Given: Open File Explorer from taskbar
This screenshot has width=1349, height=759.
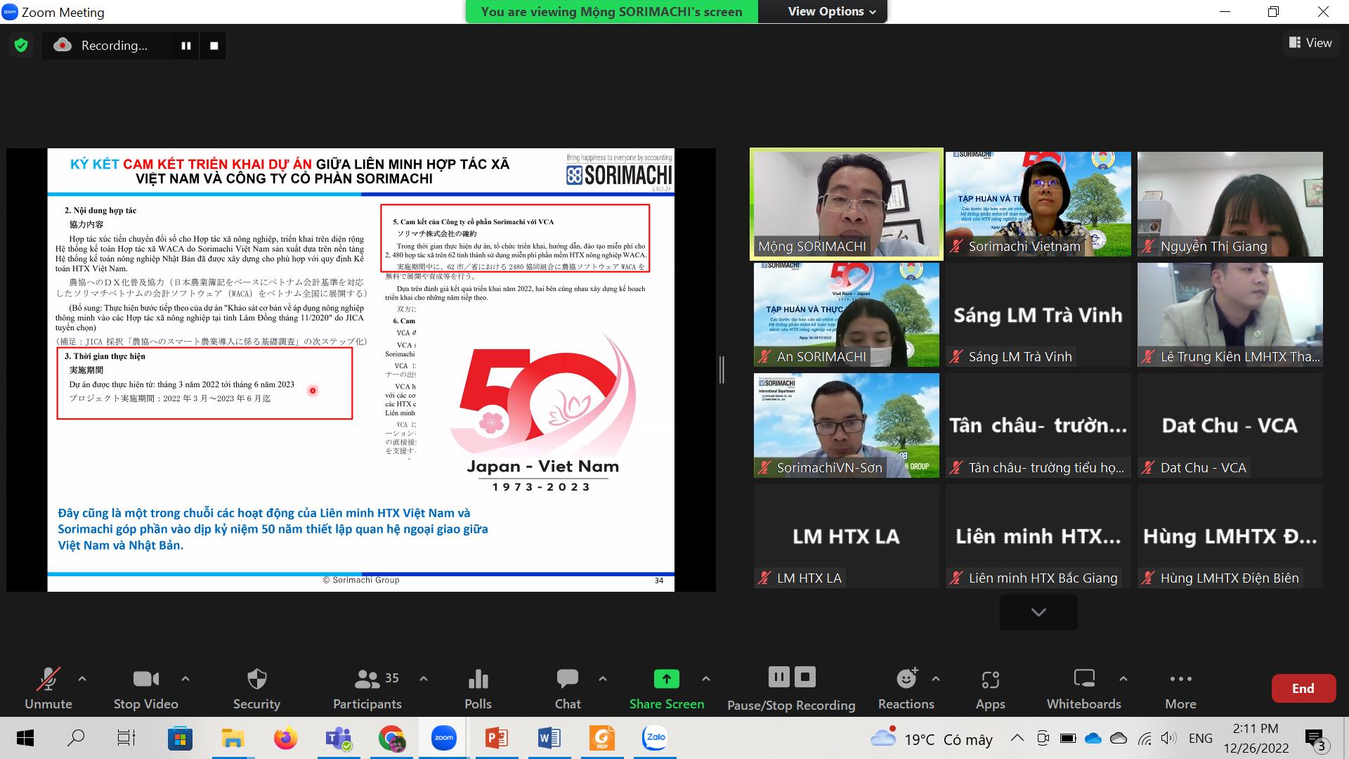Looking at the screenshot, I should pyautogui.click(x=233, y=738).
